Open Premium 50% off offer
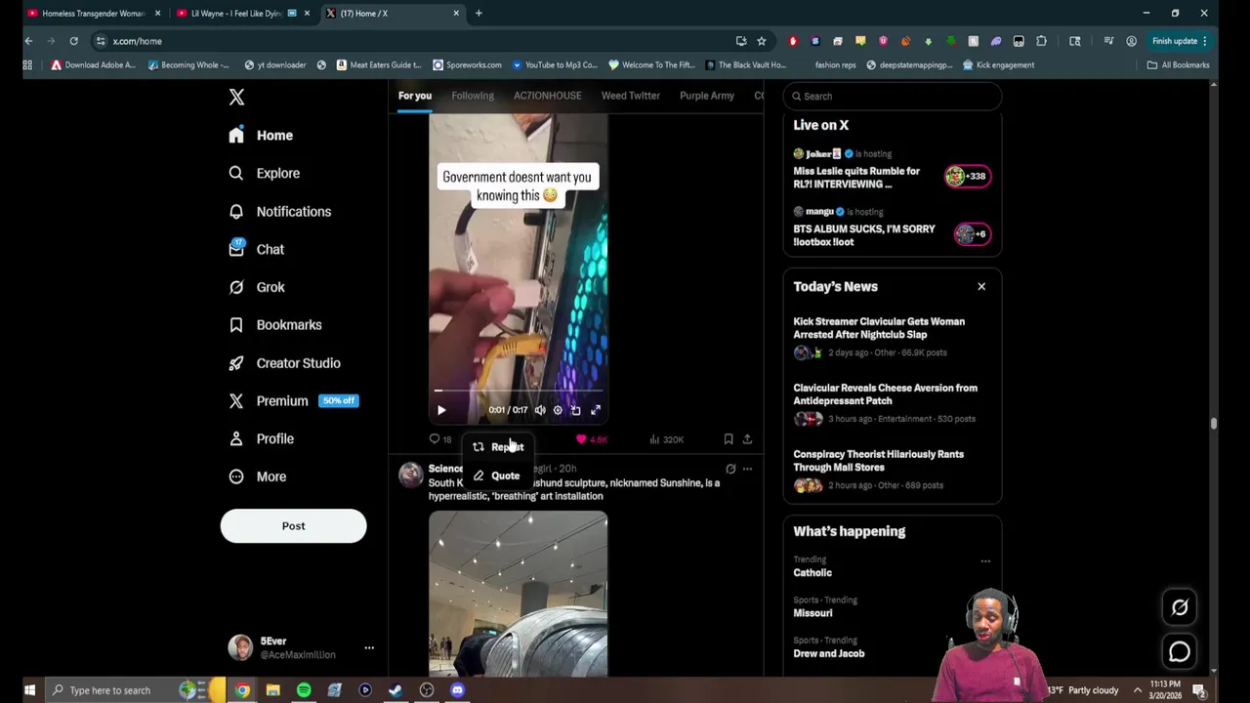The image size is (1250, 703). 293,401
